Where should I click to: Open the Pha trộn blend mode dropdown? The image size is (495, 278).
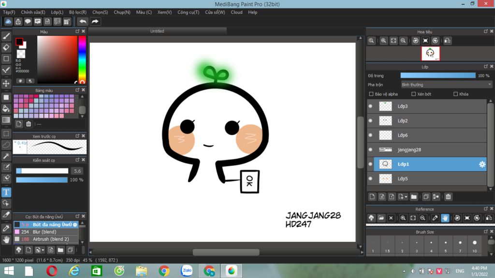point(446,85)
